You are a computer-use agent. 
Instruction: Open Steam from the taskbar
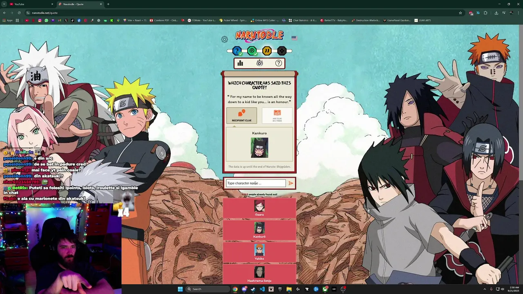(253, 289)
